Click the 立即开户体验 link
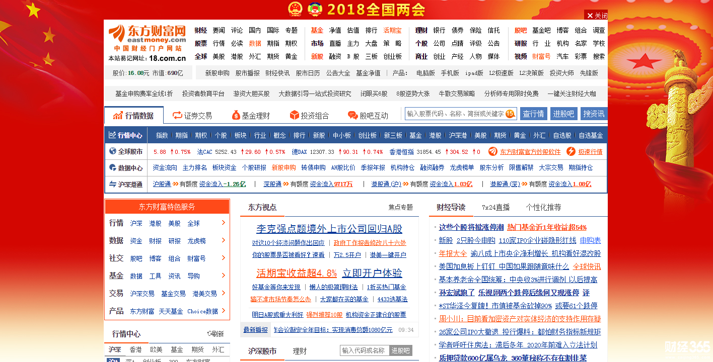 pos(372,273)
